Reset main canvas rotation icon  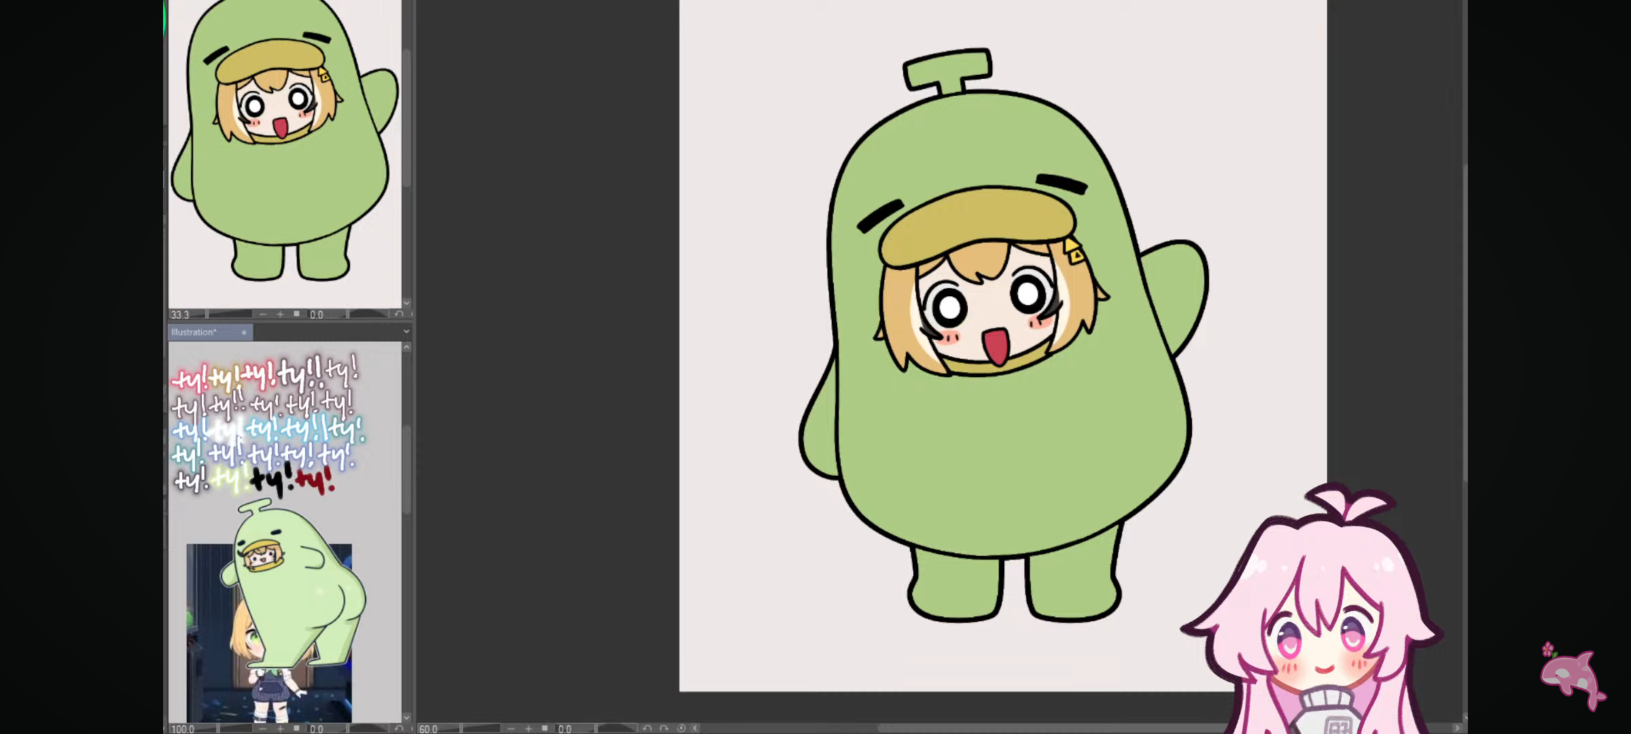(x=681, y=729)
